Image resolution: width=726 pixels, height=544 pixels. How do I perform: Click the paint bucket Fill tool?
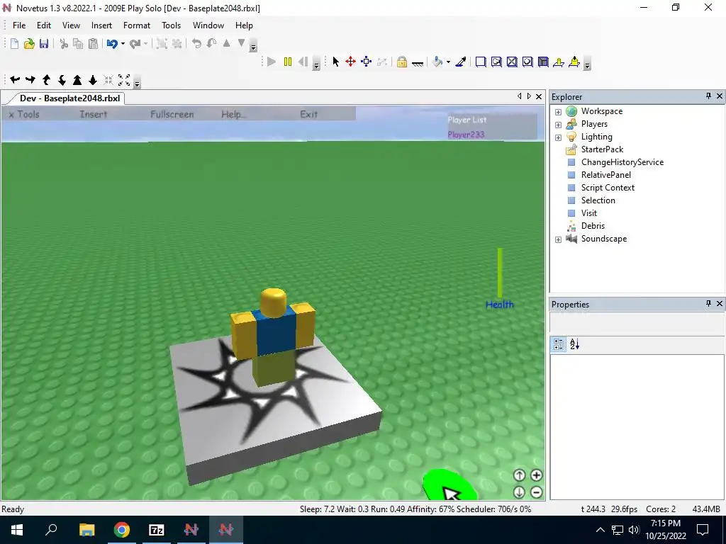437,62
